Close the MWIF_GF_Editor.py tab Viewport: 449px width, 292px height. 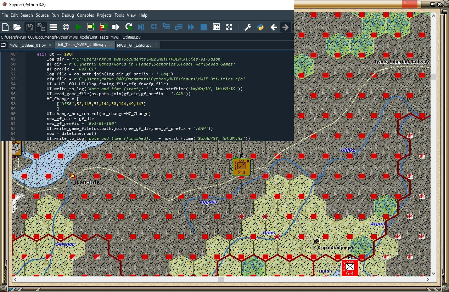tap(156, 45)
